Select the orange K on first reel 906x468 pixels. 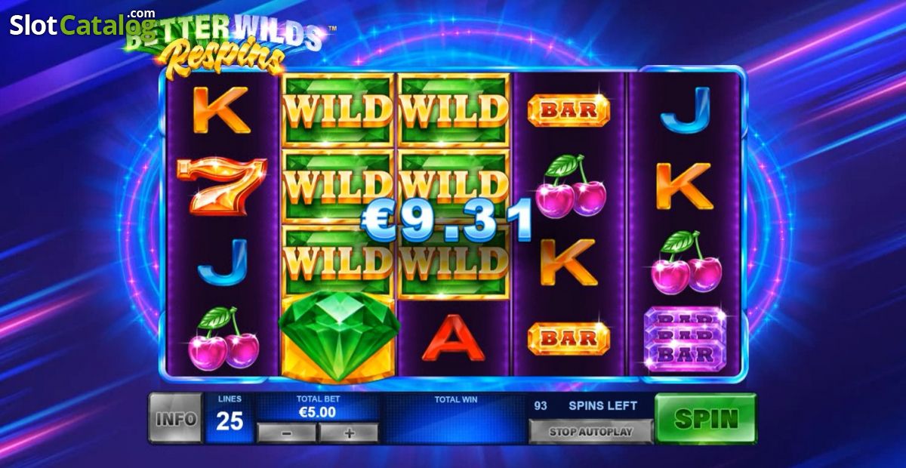tap(221, 109)
